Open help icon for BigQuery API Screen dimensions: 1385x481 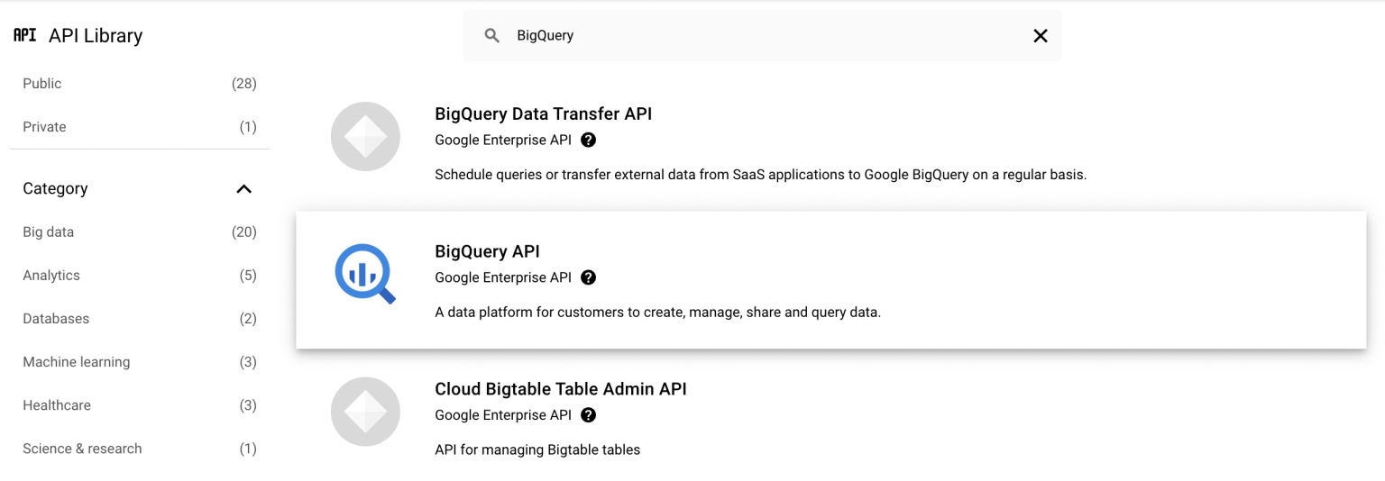[x=589, y=277]
